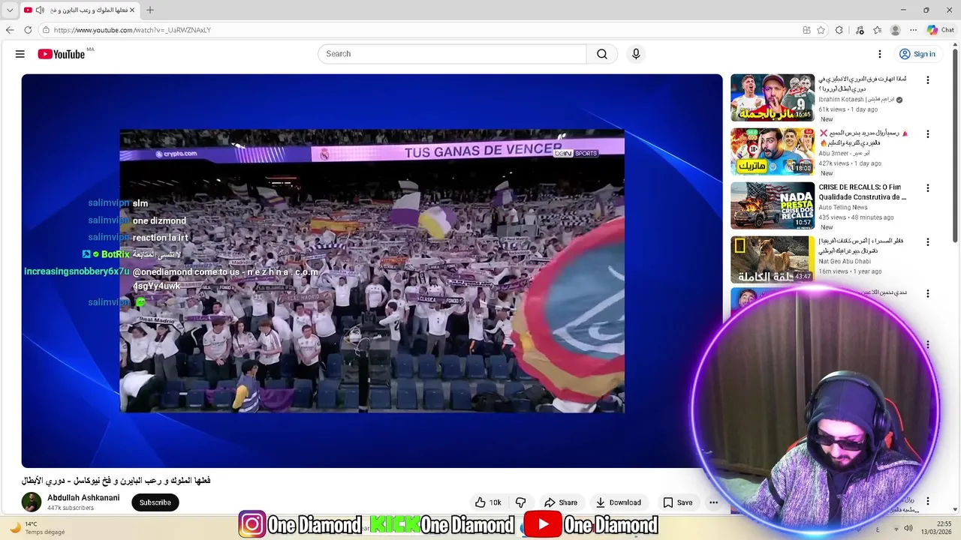The width and height of the screenshot is (961, 540).
Task: Open the taskbar weather widget 14°C
Action: pos(36,528)
